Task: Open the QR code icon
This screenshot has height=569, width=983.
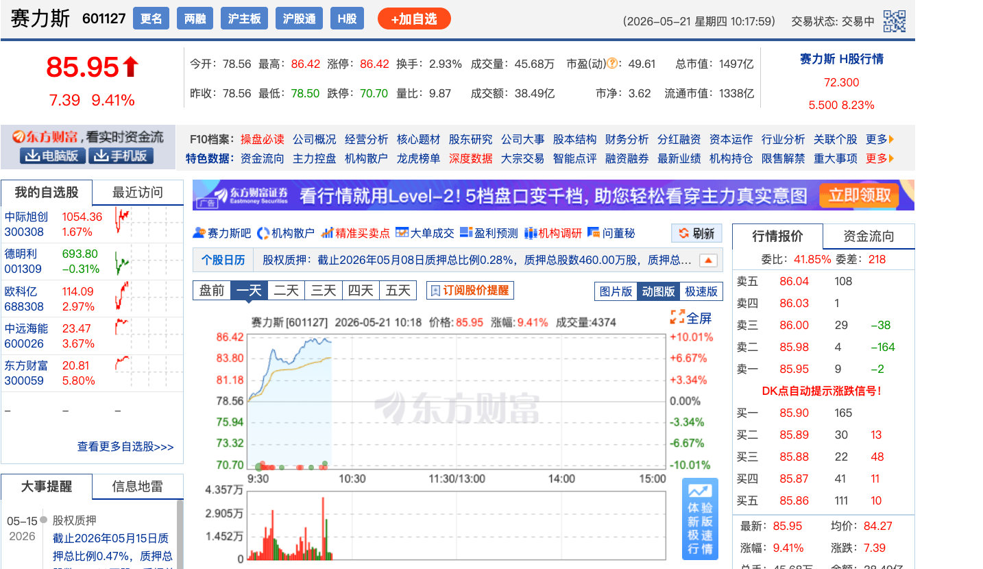Action: point(894,21)
